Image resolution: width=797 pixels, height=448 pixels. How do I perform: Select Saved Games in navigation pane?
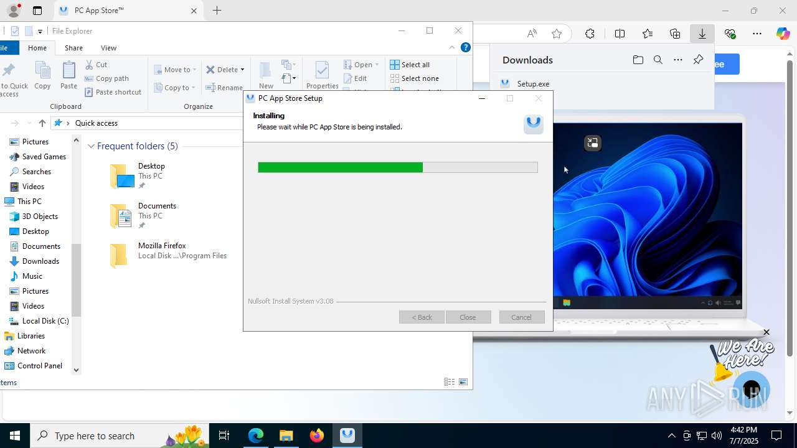pos(38,157)
